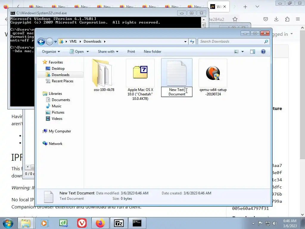Expand the arrow after Downloads breadcrumb
Viewport: 305px width, 229px height.
105,41
